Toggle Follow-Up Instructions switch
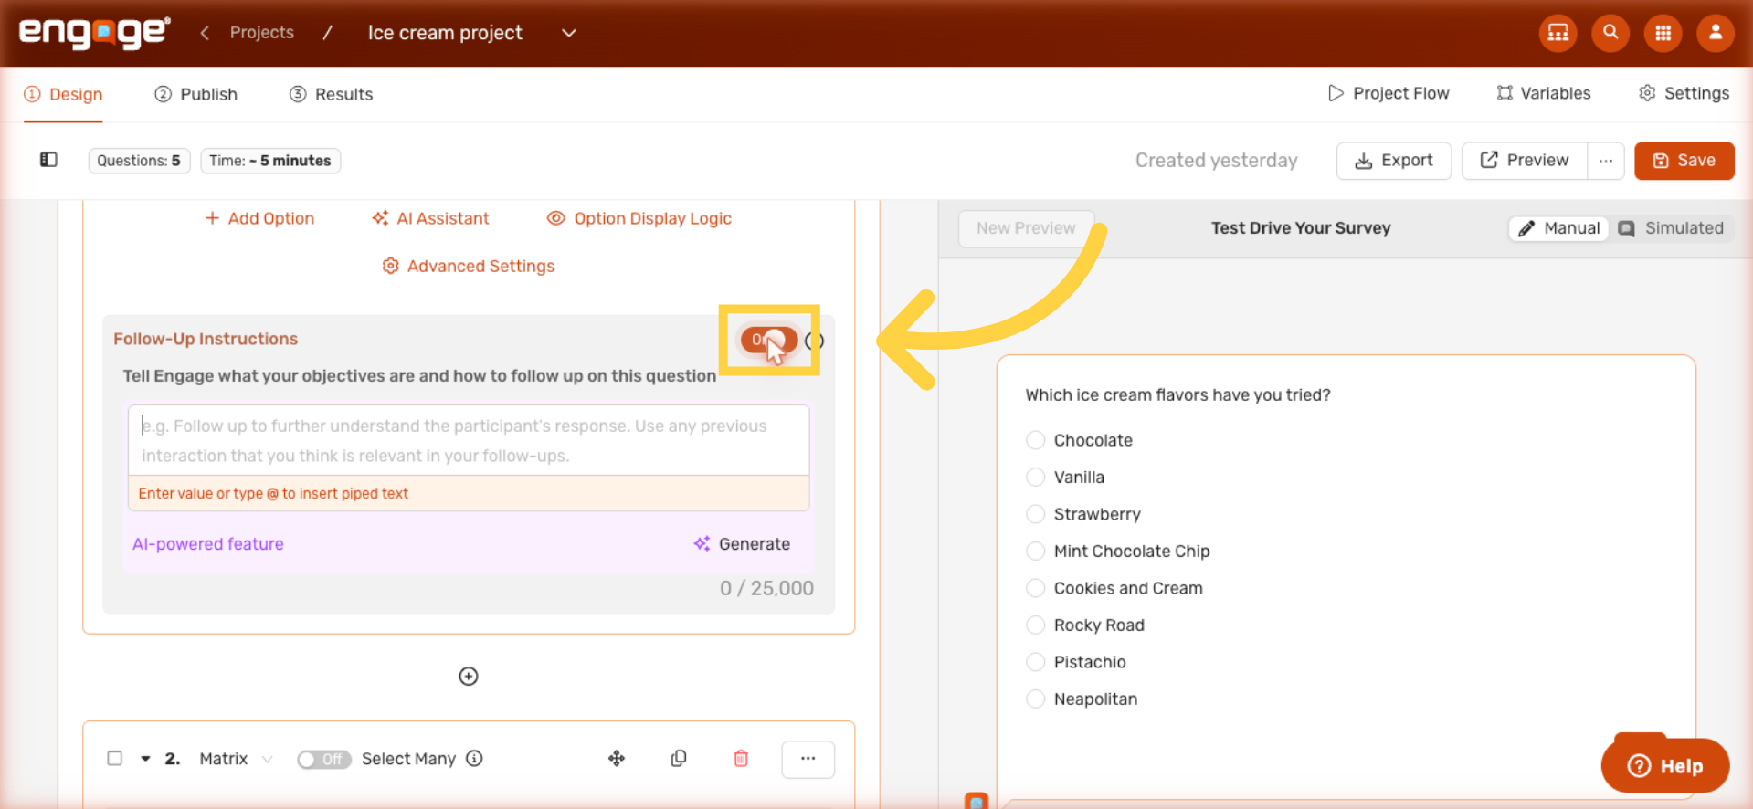Viewport: 1753px width, 809px height. 769,340
